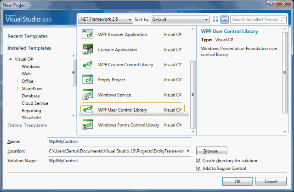This screenshot has width=294, height=192.
Task: Click description pane scrollbar thumb
Action: pyautogui.click(x=285, y=73)
